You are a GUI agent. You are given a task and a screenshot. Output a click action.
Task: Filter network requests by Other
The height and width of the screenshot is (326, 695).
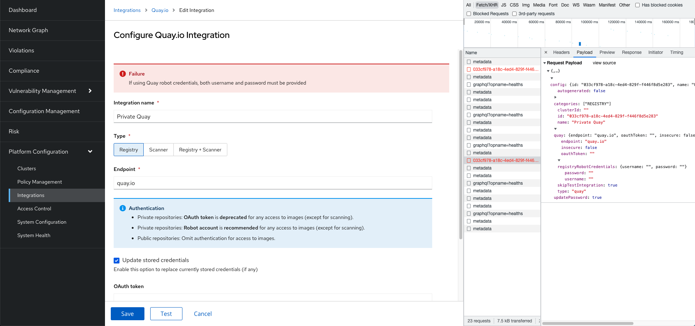[624, 5]
